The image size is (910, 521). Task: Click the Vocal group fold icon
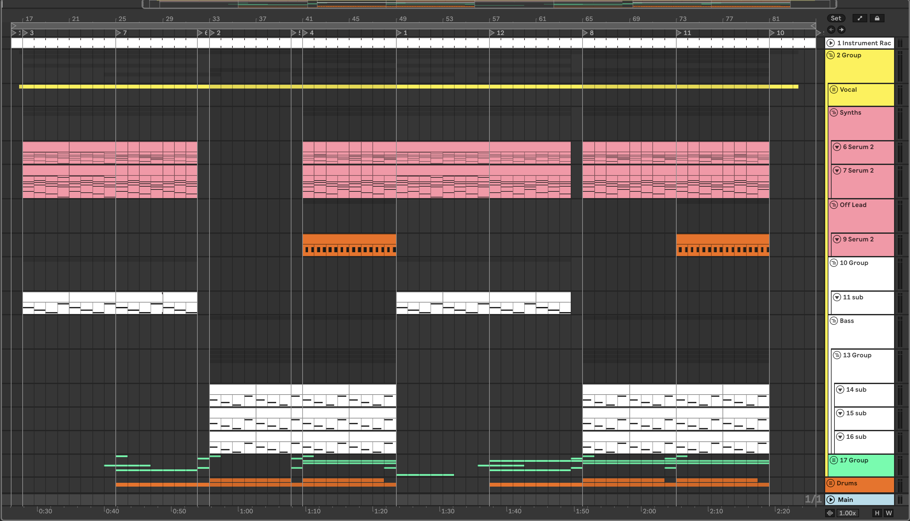[834, 89]
